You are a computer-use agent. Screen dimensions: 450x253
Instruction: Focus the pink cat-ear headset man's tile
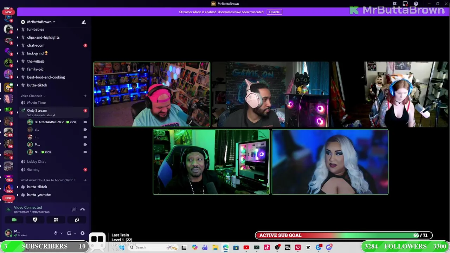pos(271,94)
